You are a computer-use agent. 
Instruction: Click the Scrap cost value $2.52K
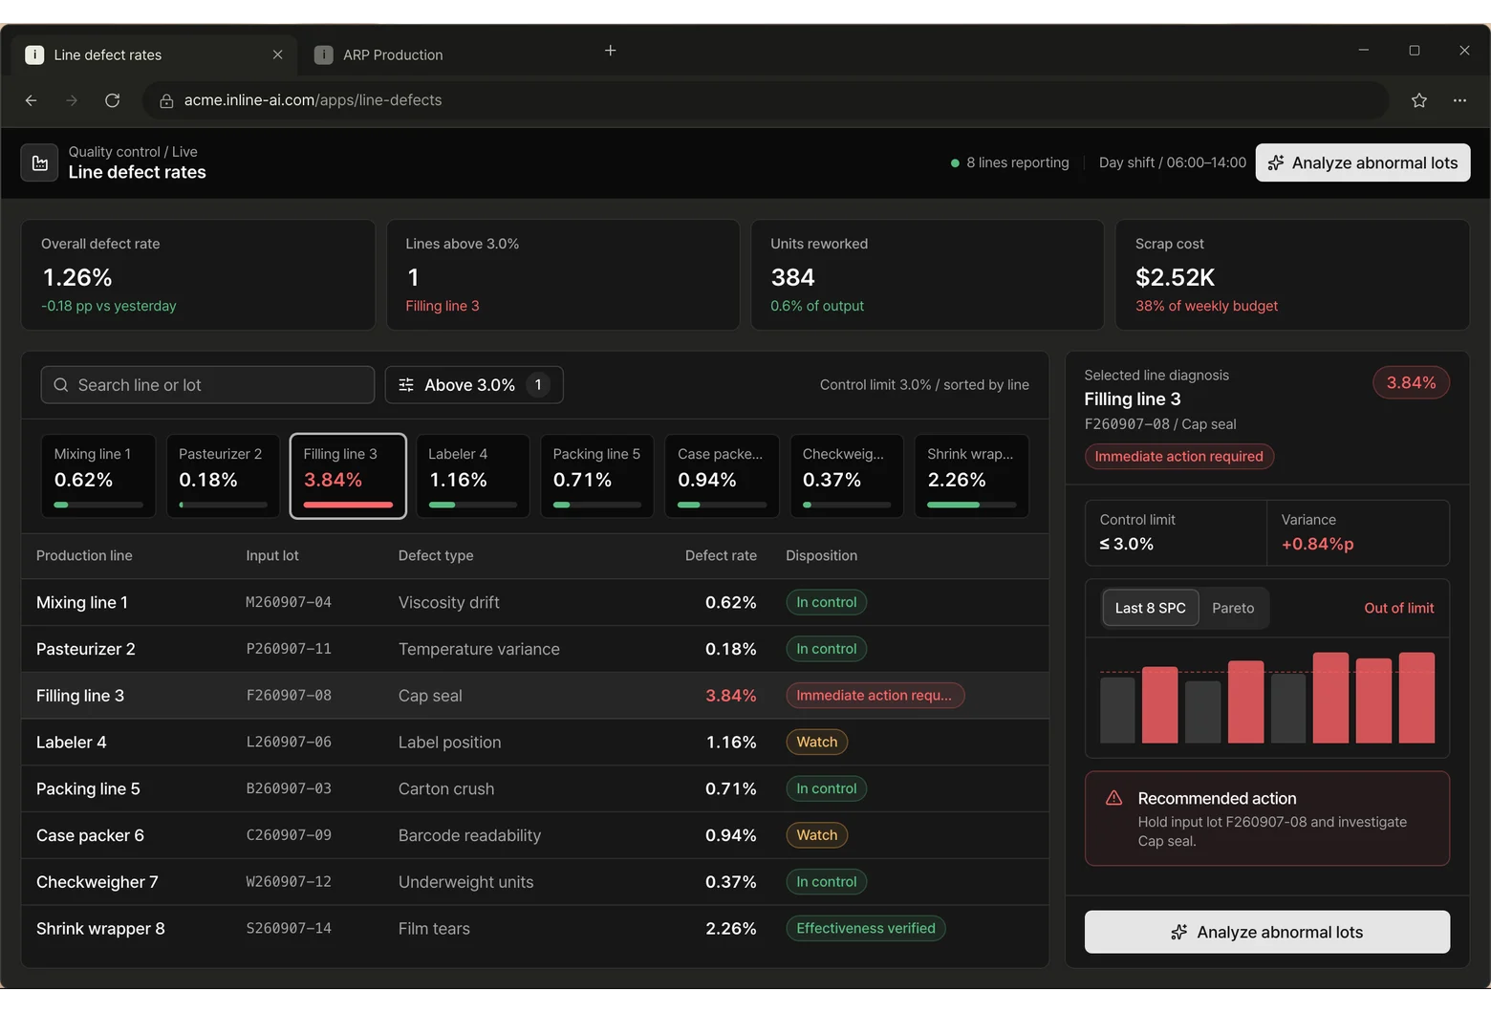pos(1175,277)
